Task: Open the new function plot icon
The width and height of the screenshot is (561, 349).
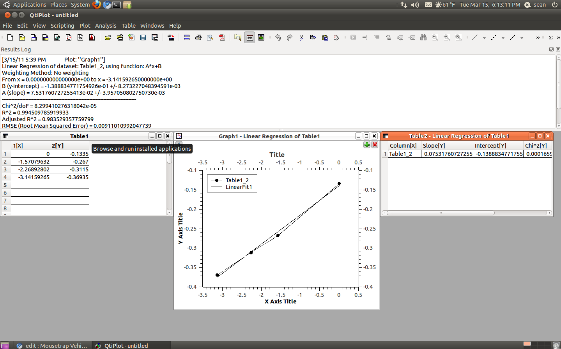Action: click(x=80, y=37)
